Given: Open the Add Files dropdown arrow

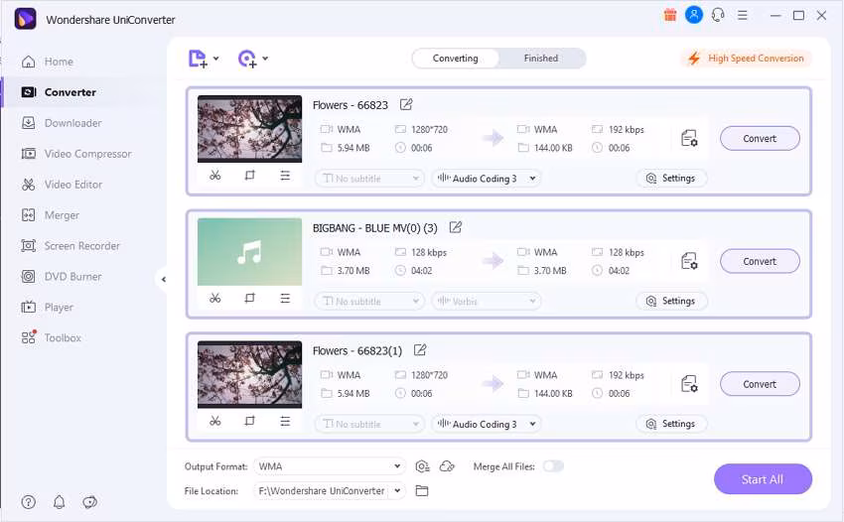Looking at the screenshot, I should (x=215, y=59).
